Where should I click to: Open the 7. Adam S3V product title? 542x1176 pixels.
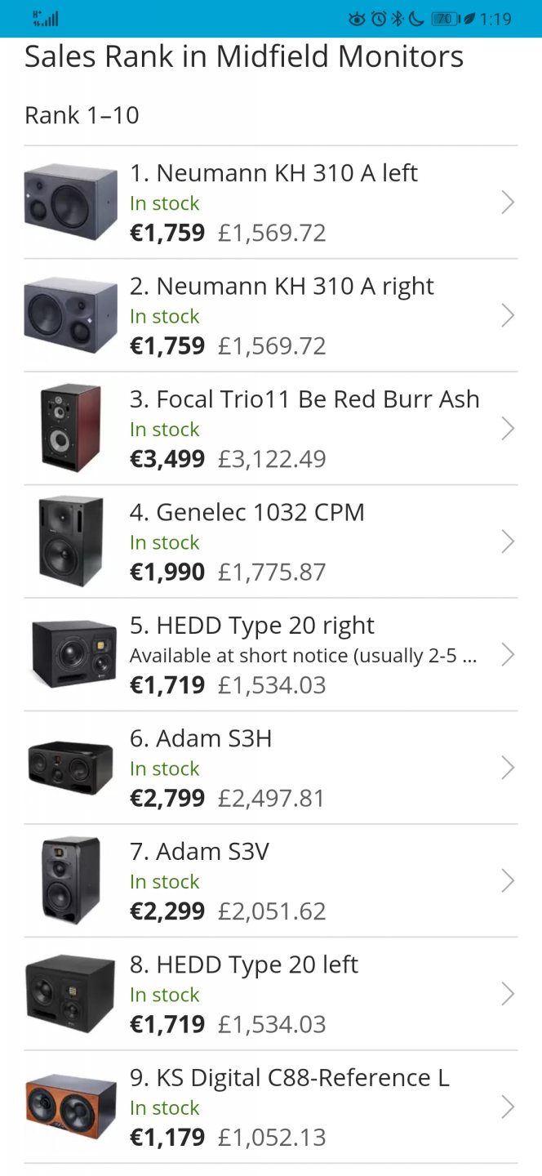[212, 852]
